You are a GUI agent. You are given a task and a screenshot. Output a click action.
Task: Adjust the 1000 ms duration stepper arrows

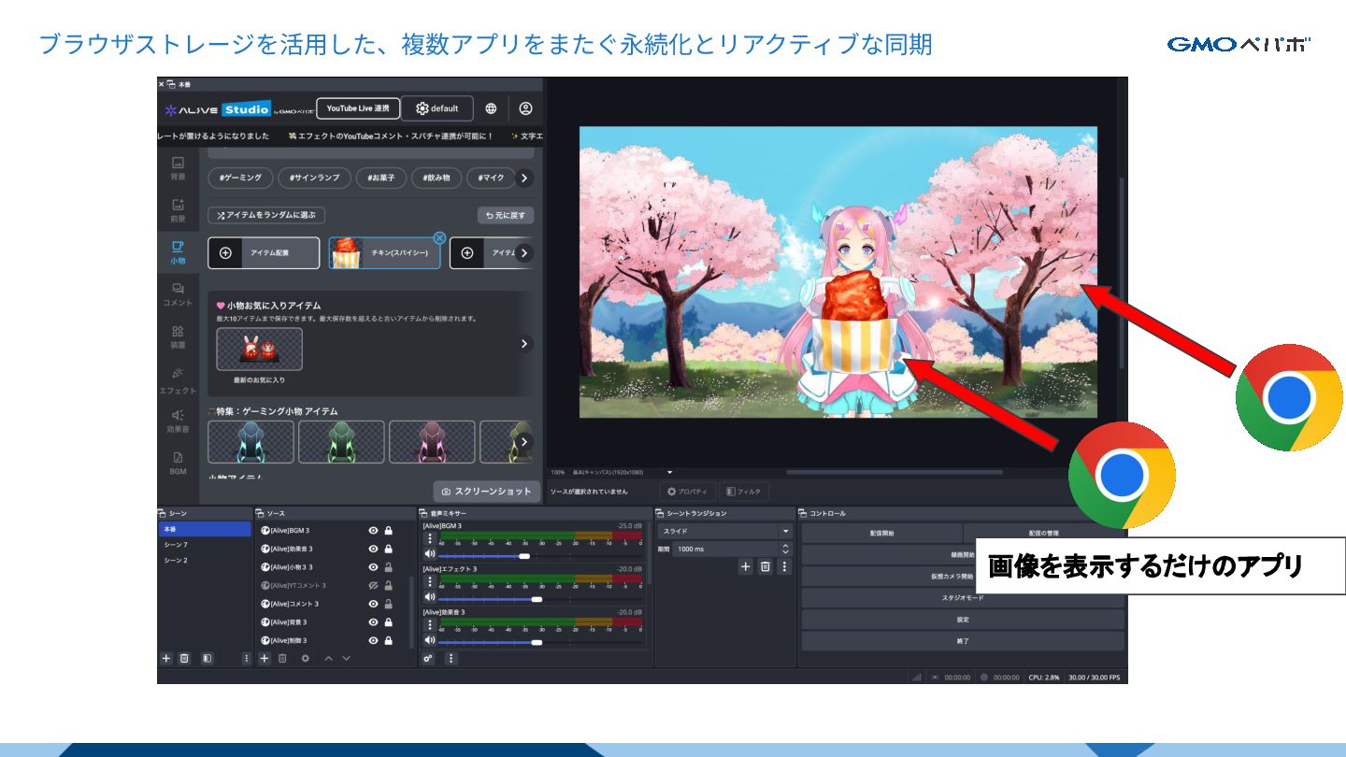pyautogui.click(x=785, y=550)
